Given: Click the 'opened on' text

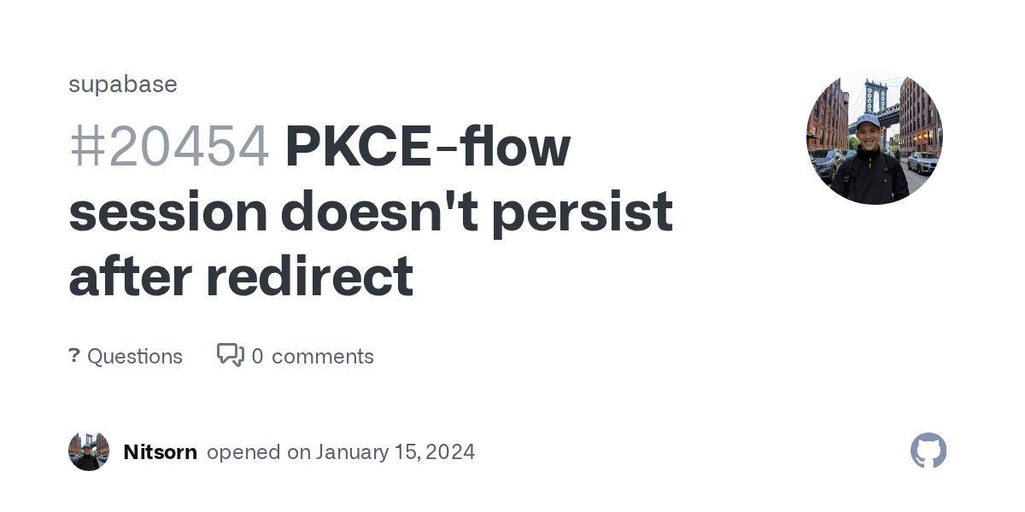Looking at the screenshot, I should pos(258,451).
